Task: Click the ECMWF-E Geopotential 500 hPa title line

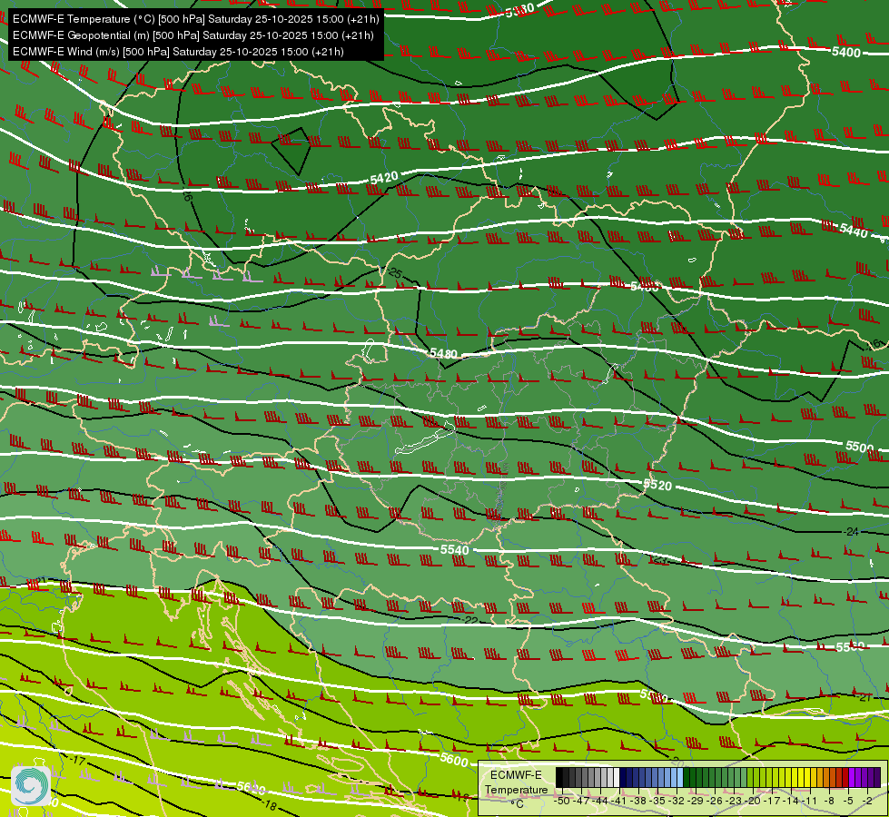Action: pos(193,35)
